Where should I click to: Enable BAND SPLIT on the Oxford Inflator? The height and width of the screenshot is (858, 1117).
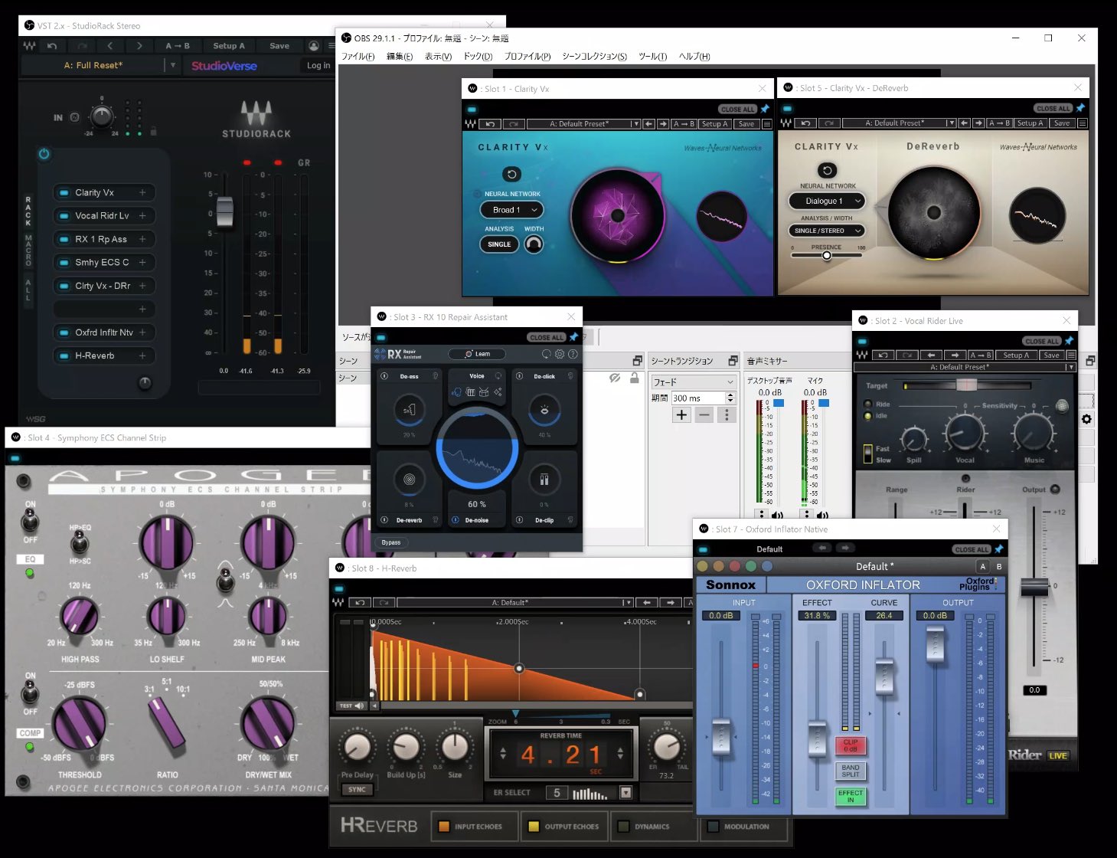click(x=850, y=771)
